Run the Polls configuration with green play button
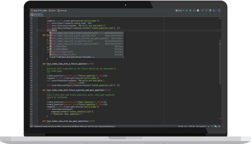This screenshot has height=144, width=251. click(x=187, y=11)
